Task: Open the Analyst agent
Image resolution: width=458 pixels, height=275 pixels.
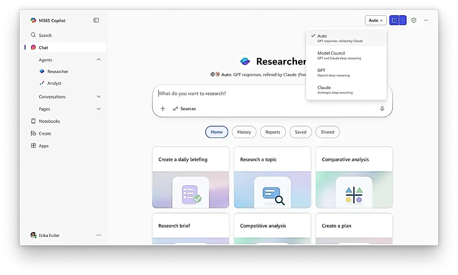Action: (x=50, y=83)
